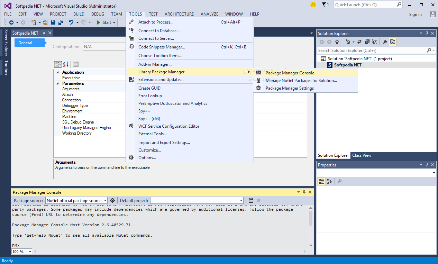The image size is (438, 264).
Task: Open the Properties panel object dropdown
Action: pyautogui.click(x=434, y=173)
